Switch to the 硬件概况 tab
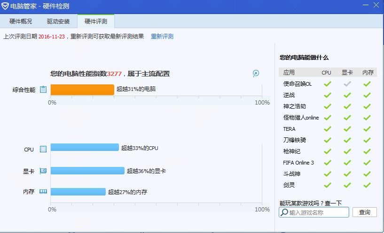 click(21, 22)
